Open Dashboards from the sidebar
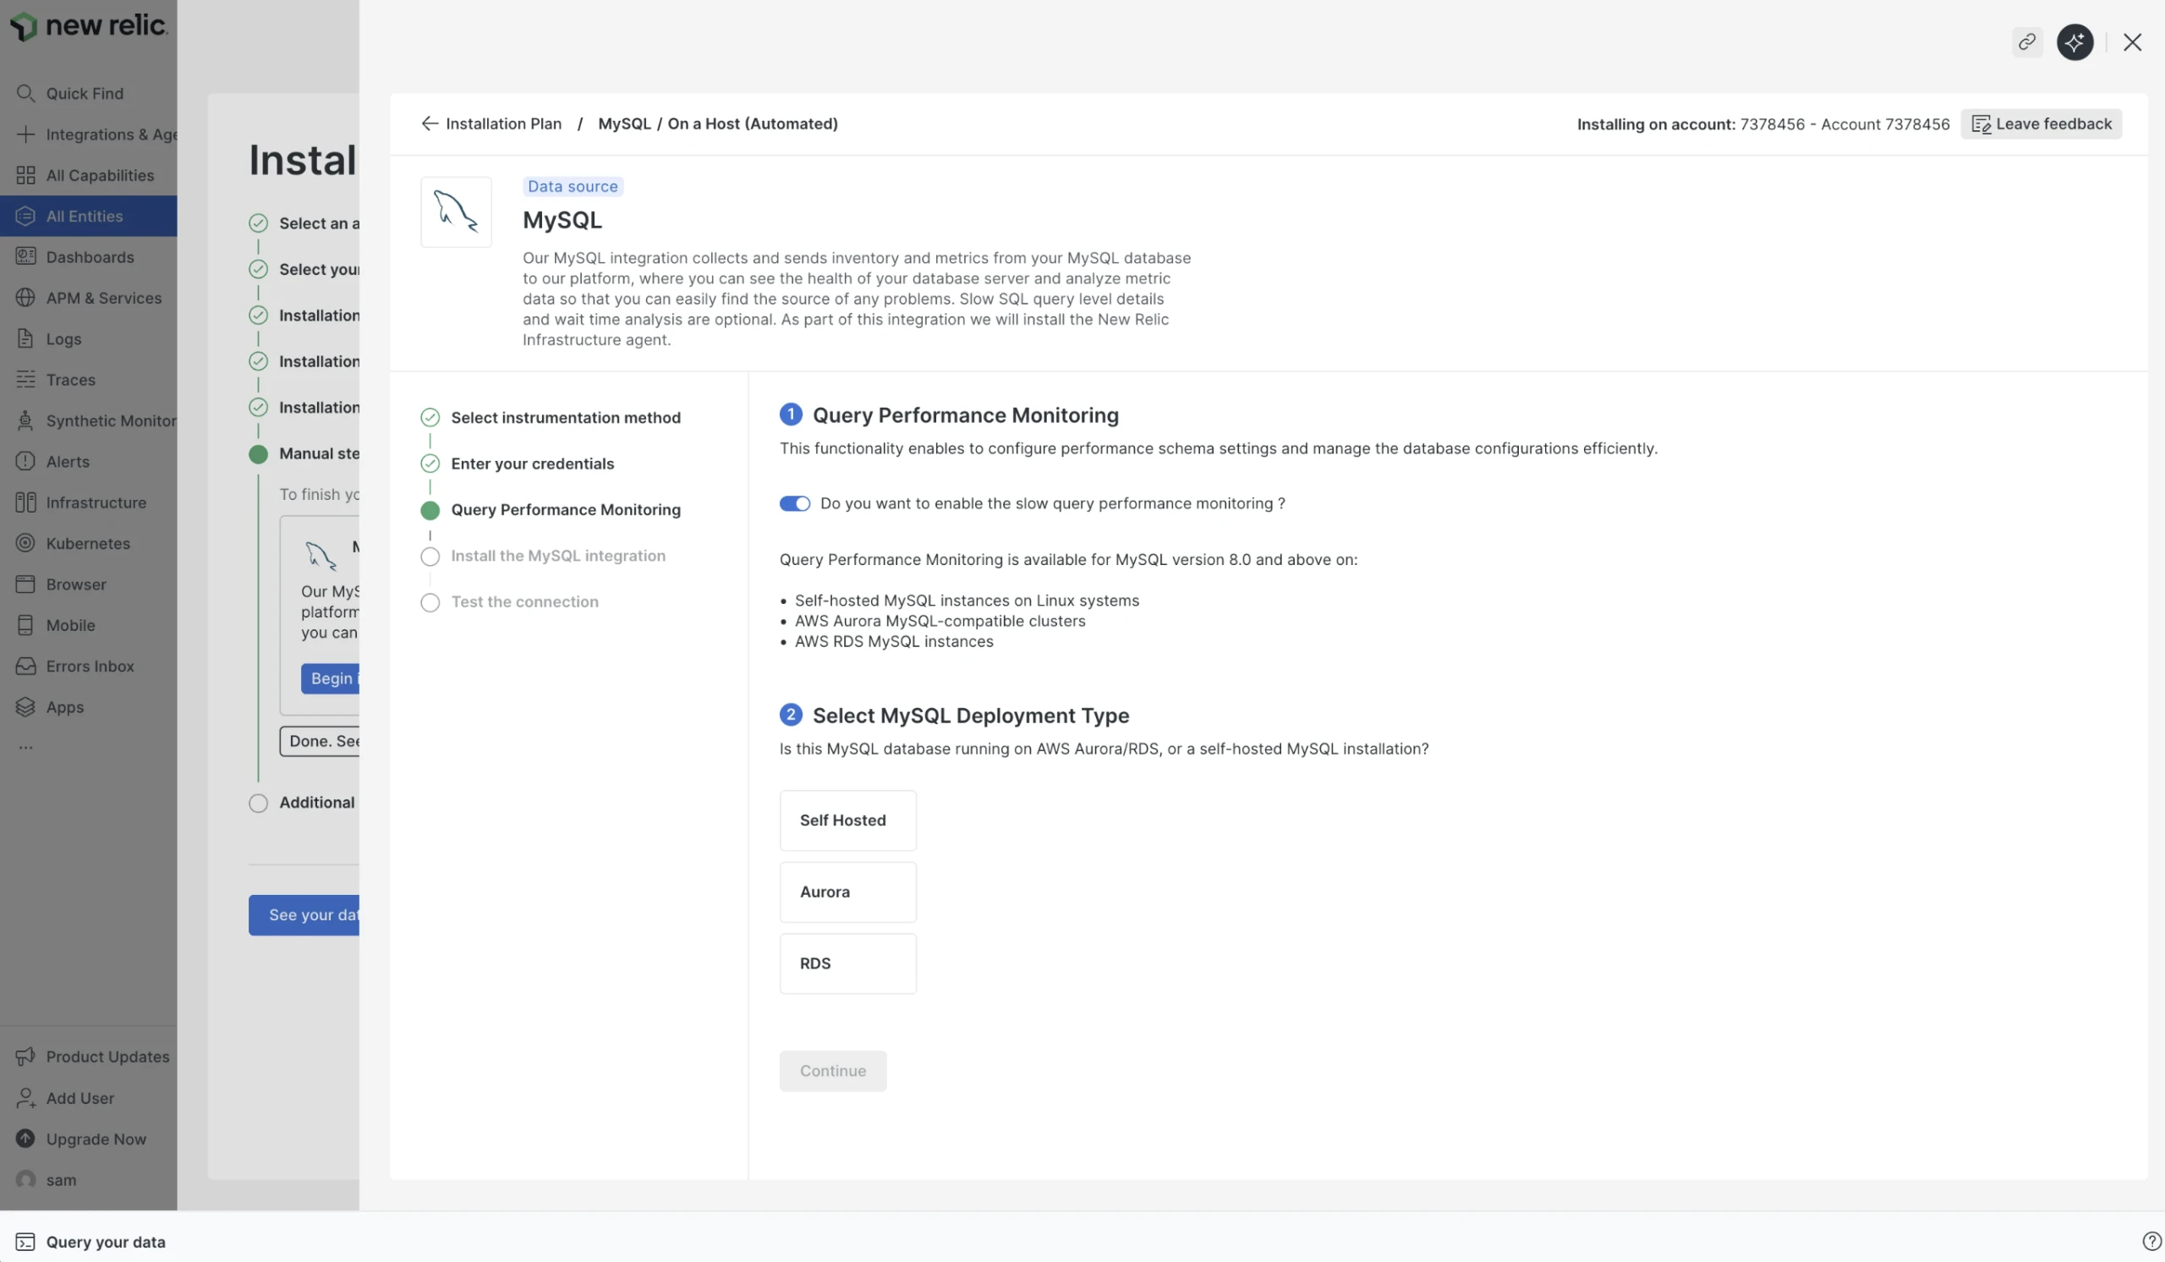The image size is (2165, 1262). tap(89, 257)
